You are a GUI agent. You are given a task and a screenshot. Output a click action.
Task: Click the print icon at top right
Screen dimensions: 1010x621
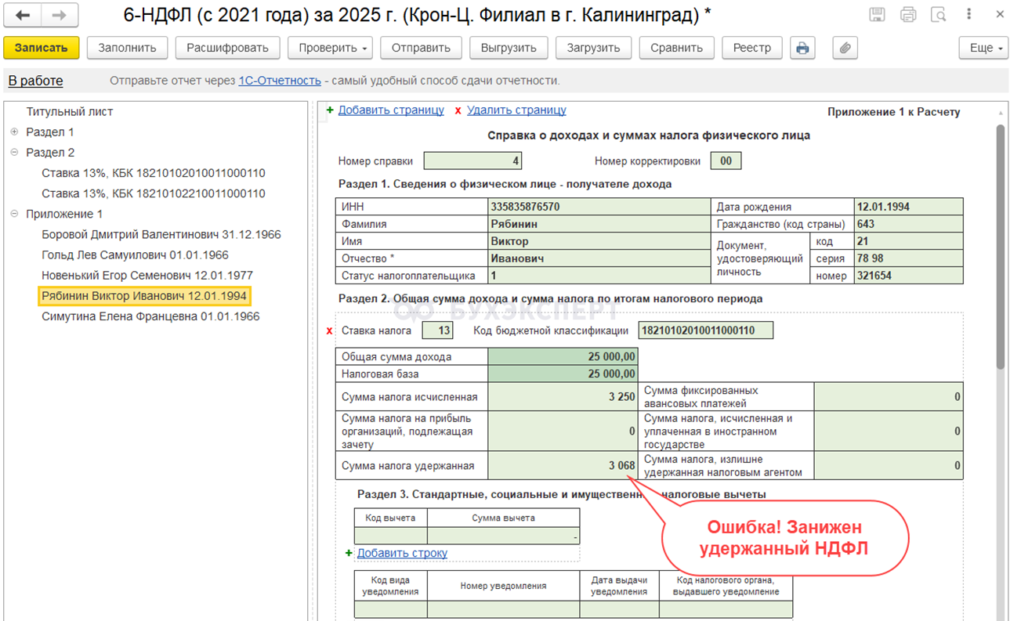[x=908, y=15]
